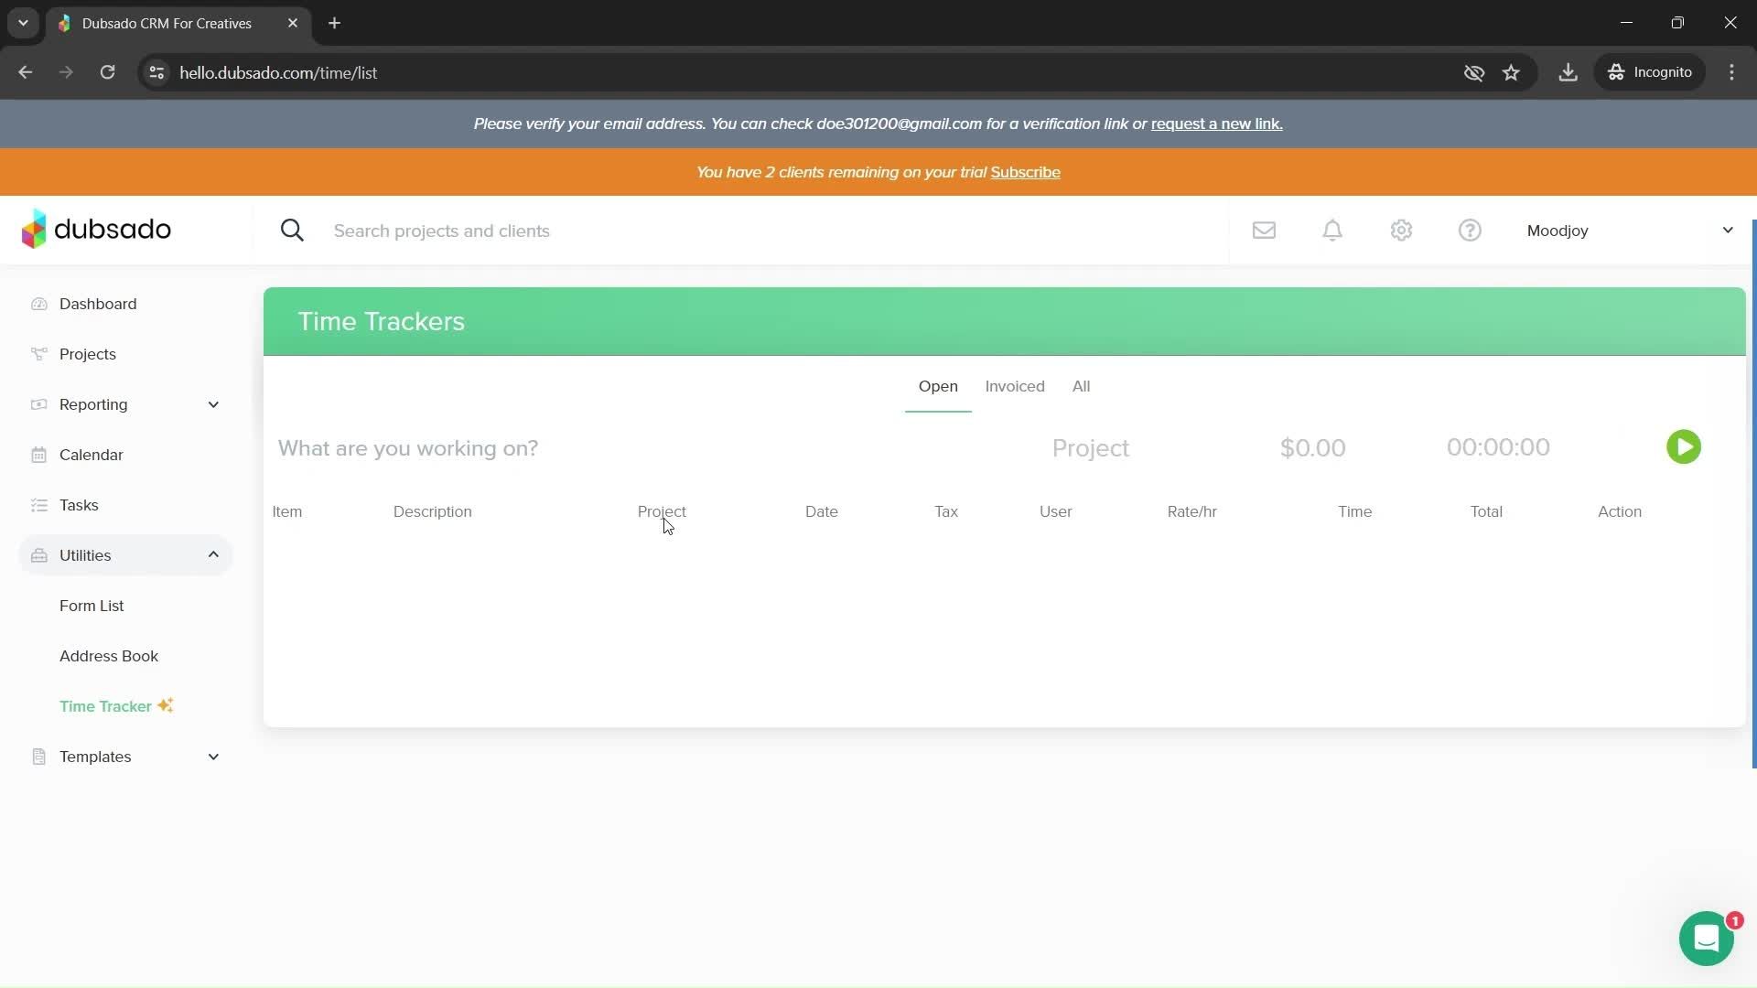Click the Projects sidebar icon
The height and width of the screenshot is (988, 1757).
(x=38, y=354)
